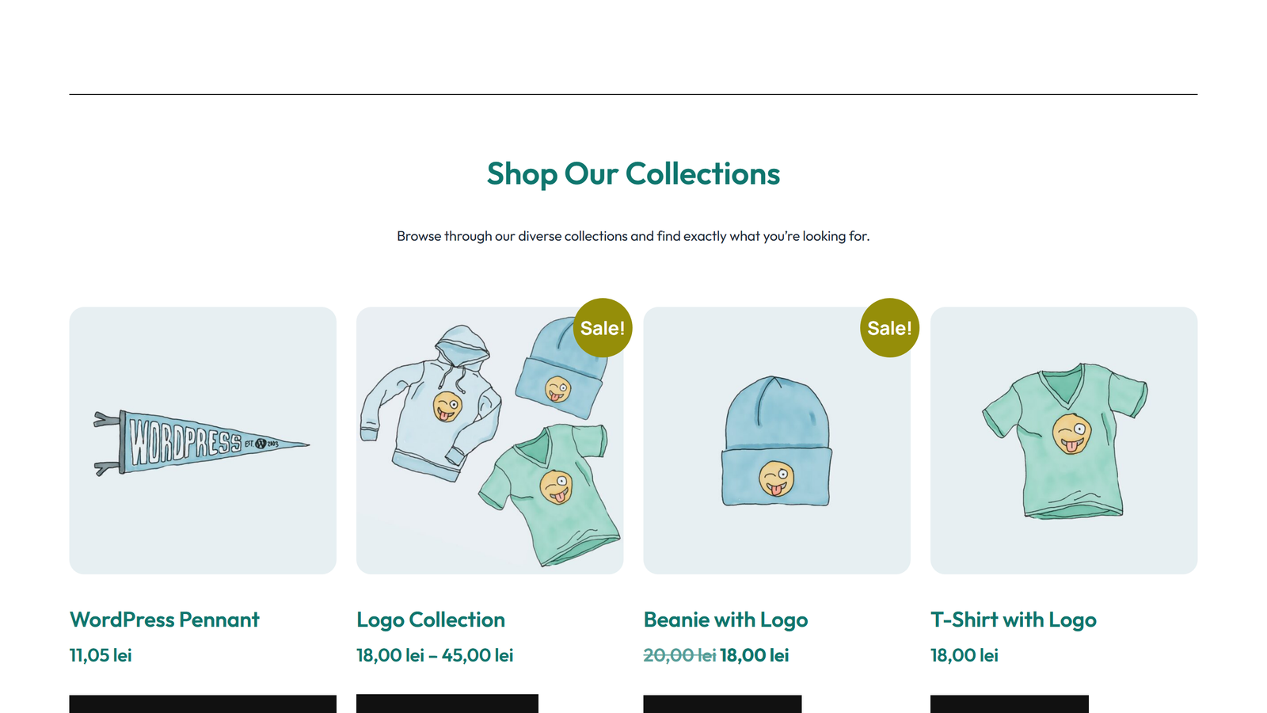Click the WordPress Pennant price 11,05 lei
This screenshot has height=713, width=1267.
100,655
